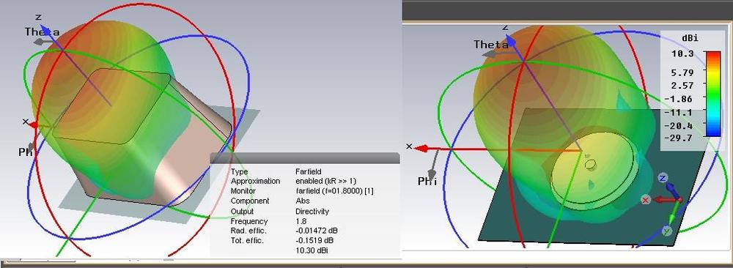Screen dimensions: 733x268
Task: Click the red x-axis arrow in right plot
Action: pos(422,149)
